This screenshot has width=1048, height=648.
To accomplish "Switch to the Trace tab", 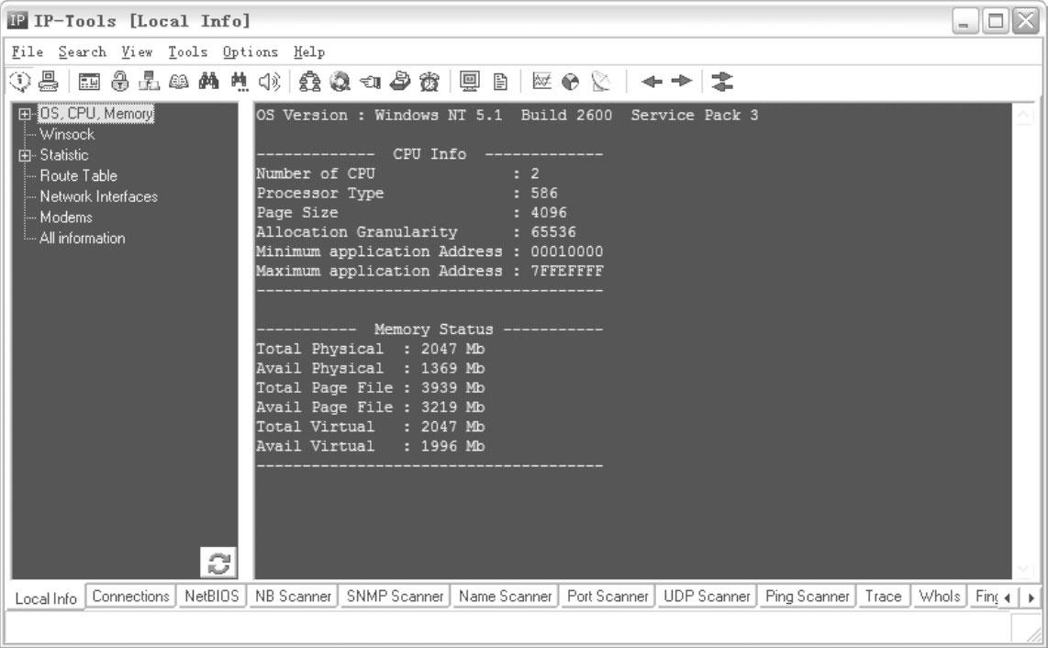I will (883, 596).
